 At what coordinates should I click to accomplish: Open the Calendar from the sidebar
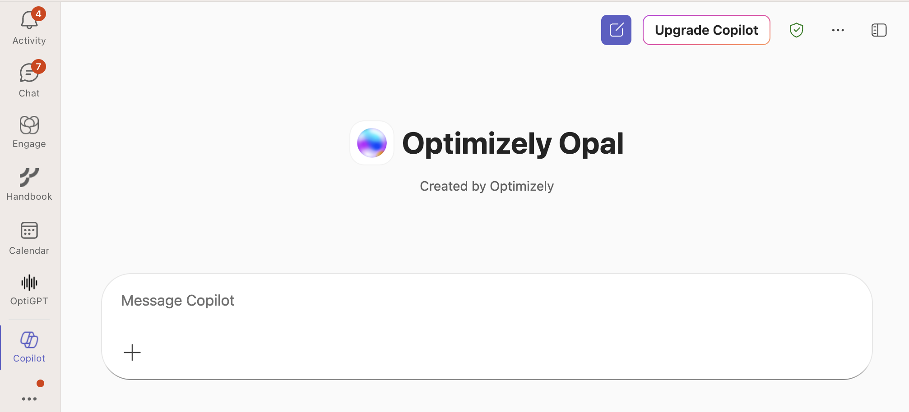28,231
